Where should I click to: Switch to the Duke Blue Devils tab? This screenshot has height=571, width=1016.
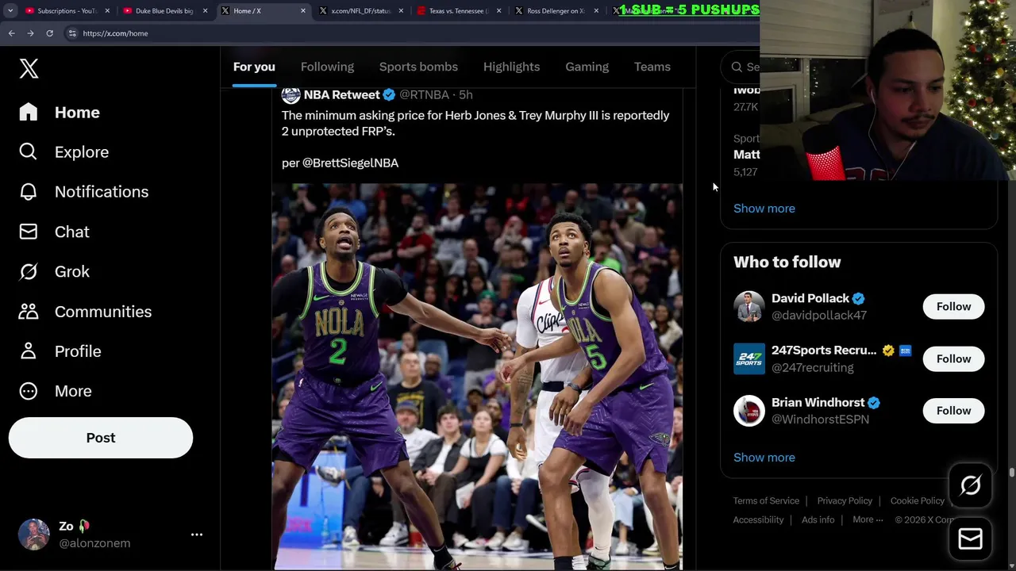pyautogui.click(x=164, y=11)
